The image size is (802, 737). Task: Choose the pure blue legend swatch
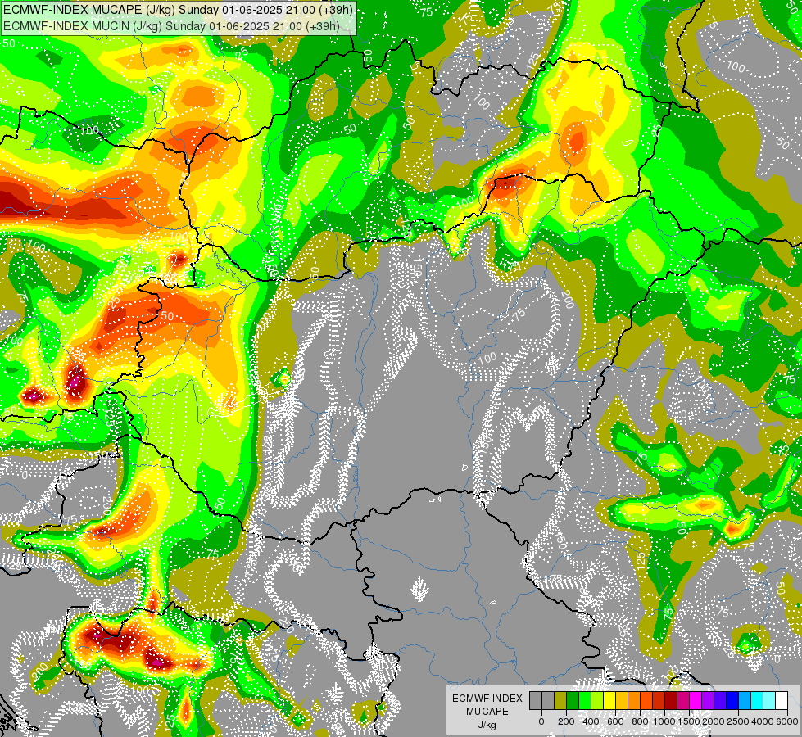732,700
